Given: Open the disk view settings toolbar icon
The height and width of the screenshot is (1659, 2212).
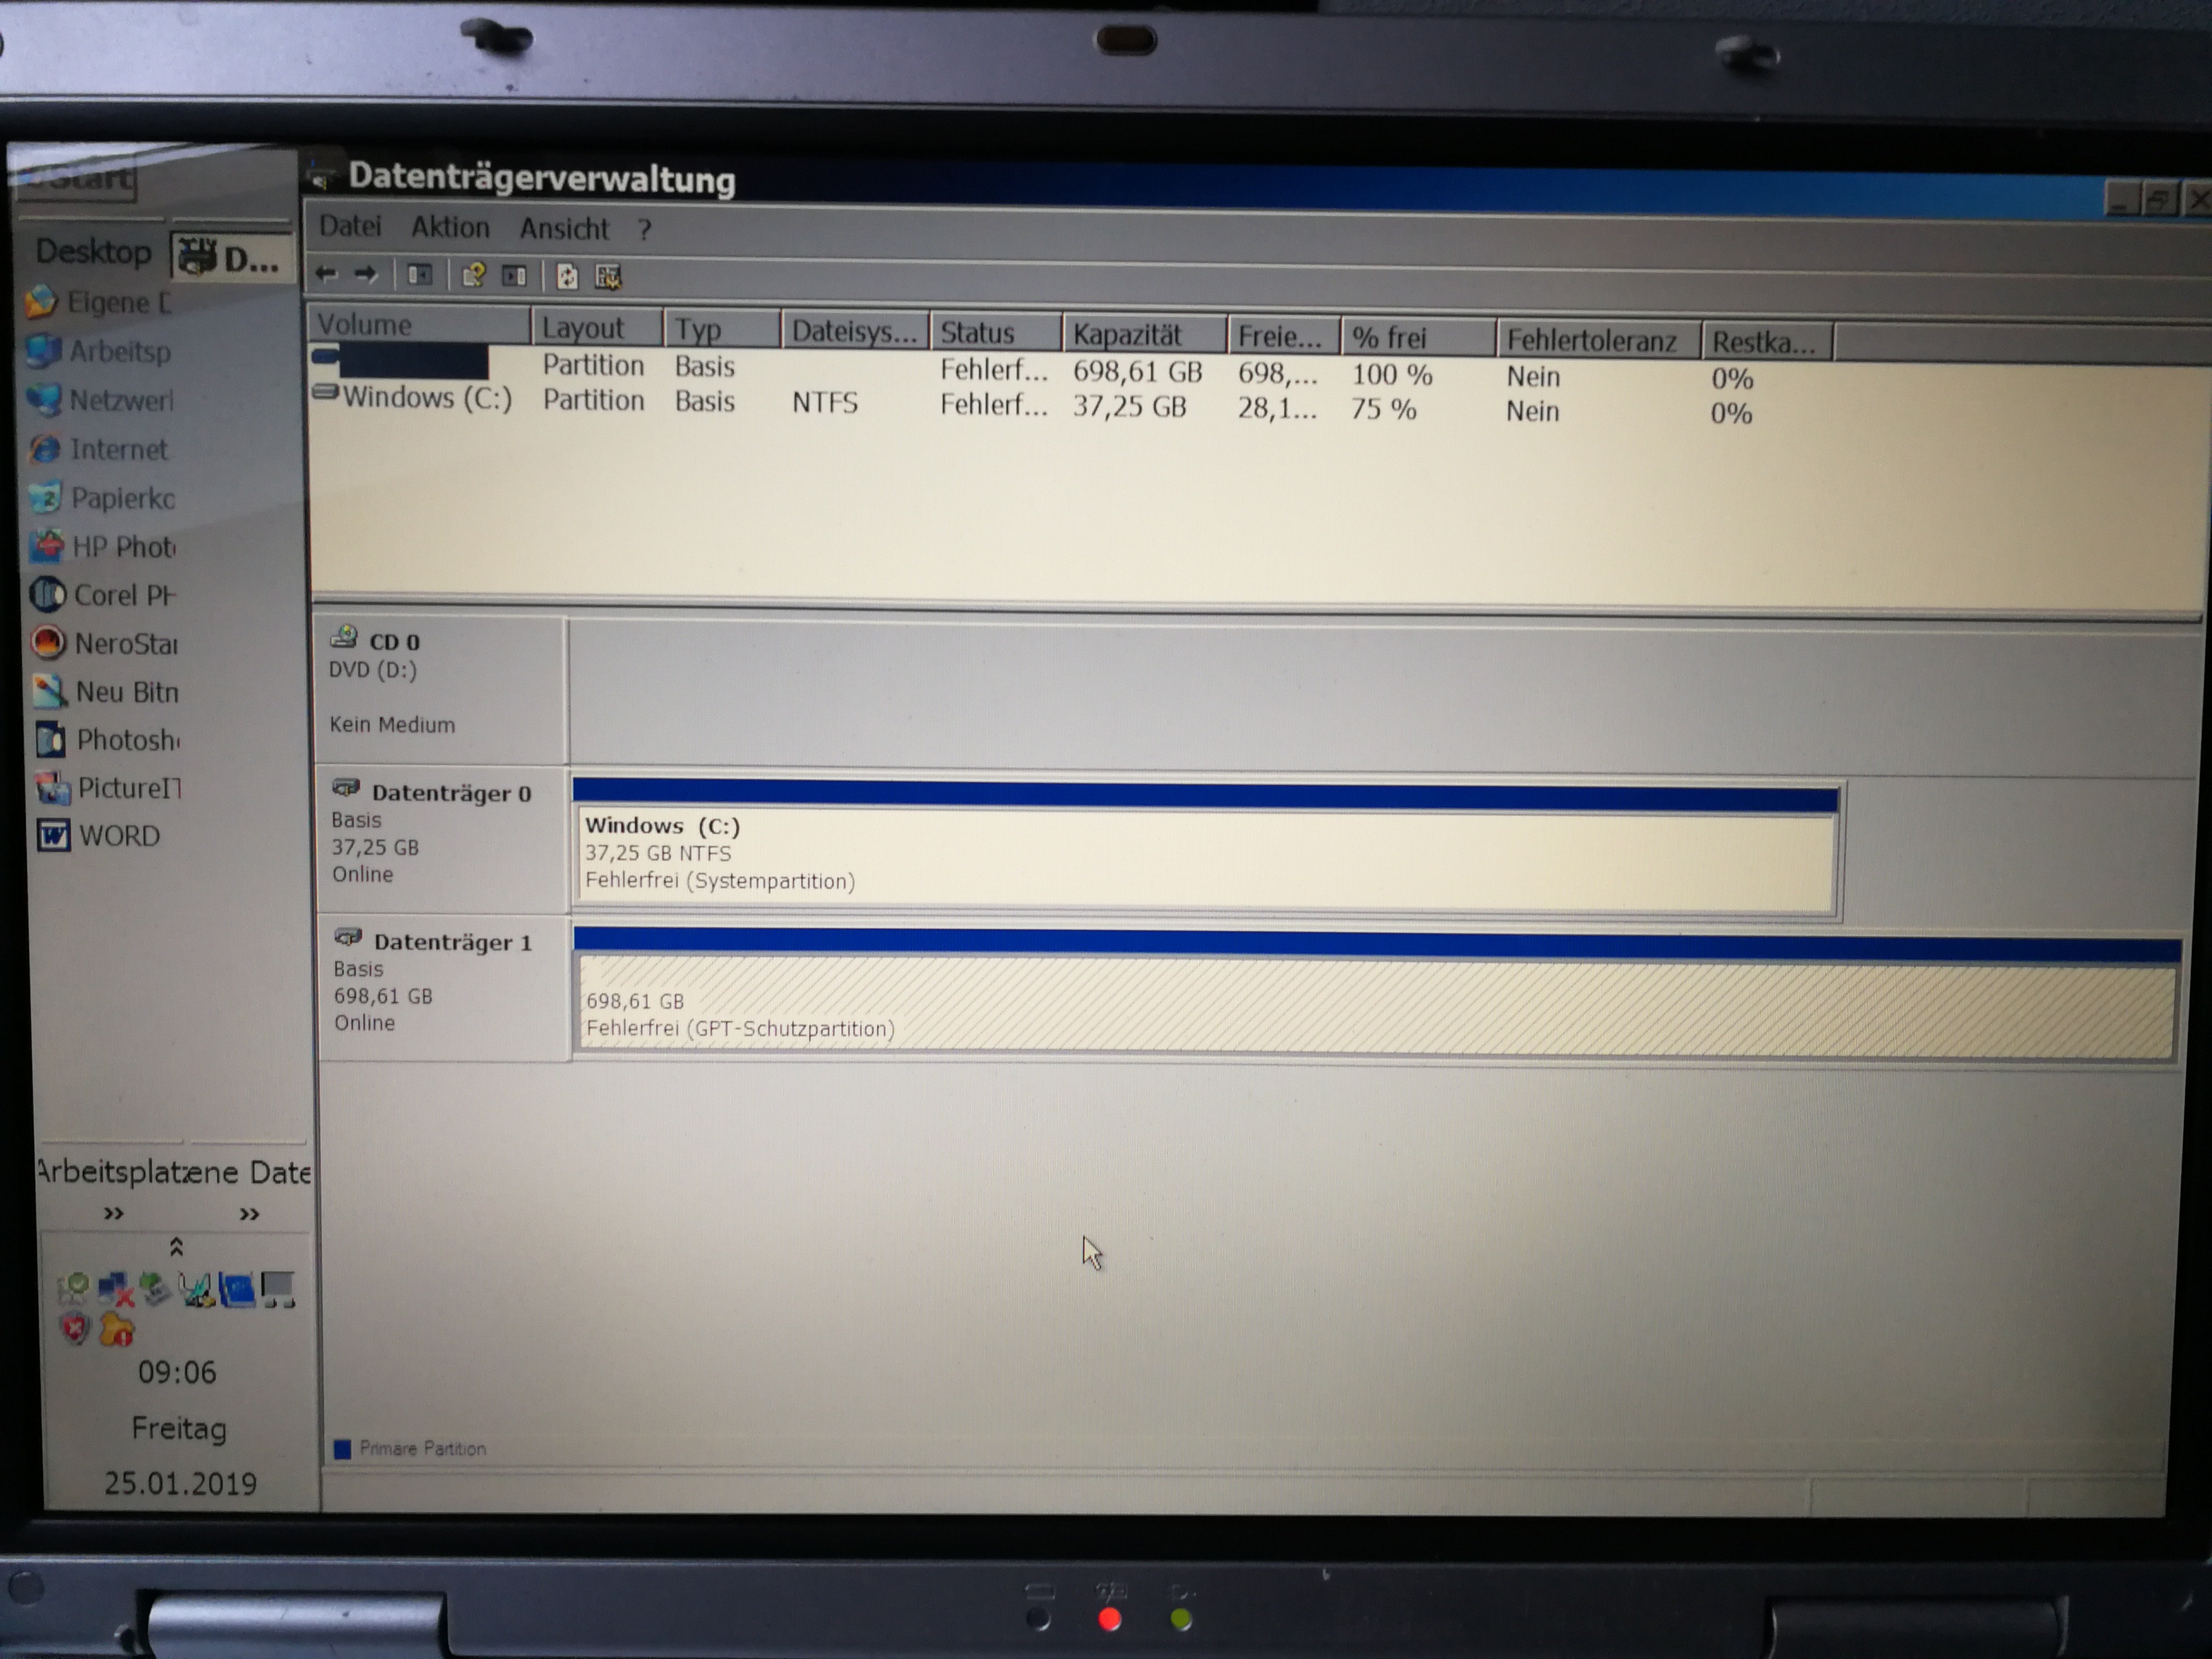Looking at the screenshot, I should (608, 277).
